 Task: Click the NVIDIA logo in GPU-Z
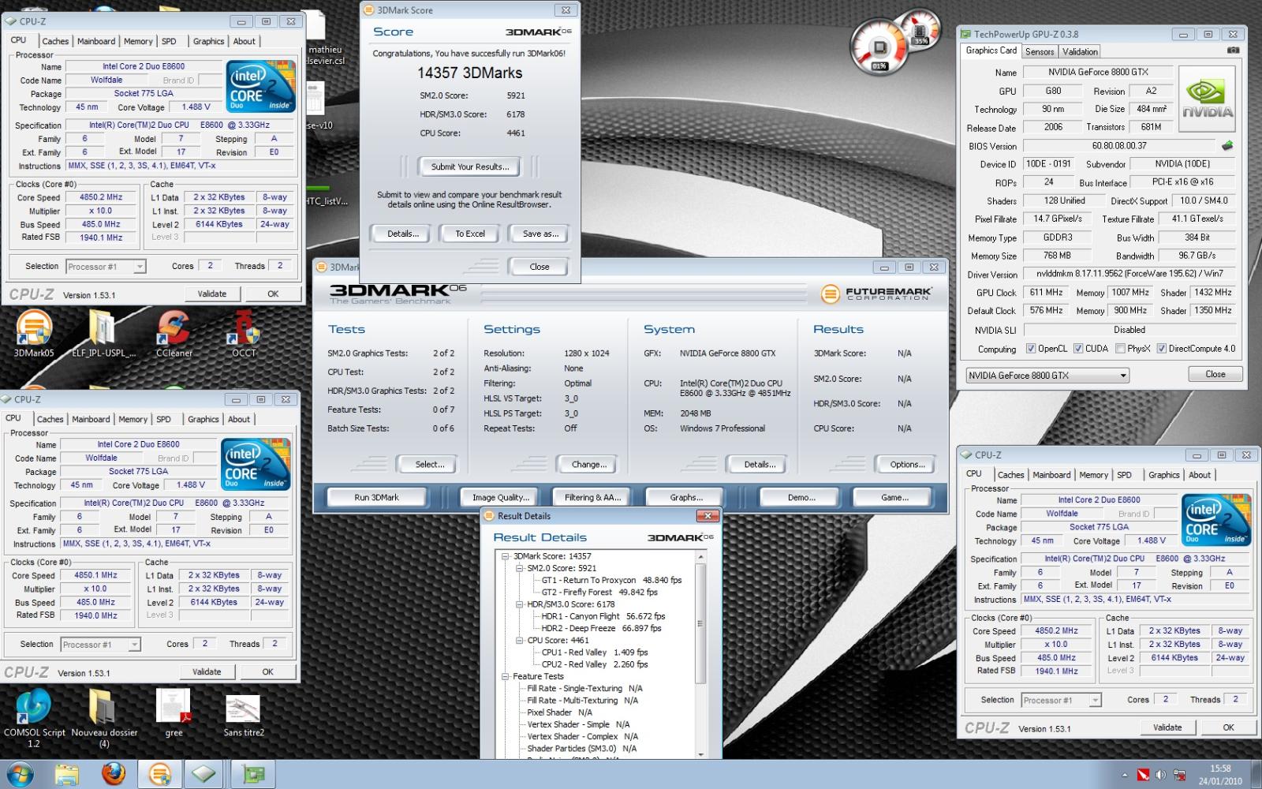coord(1207,99)
